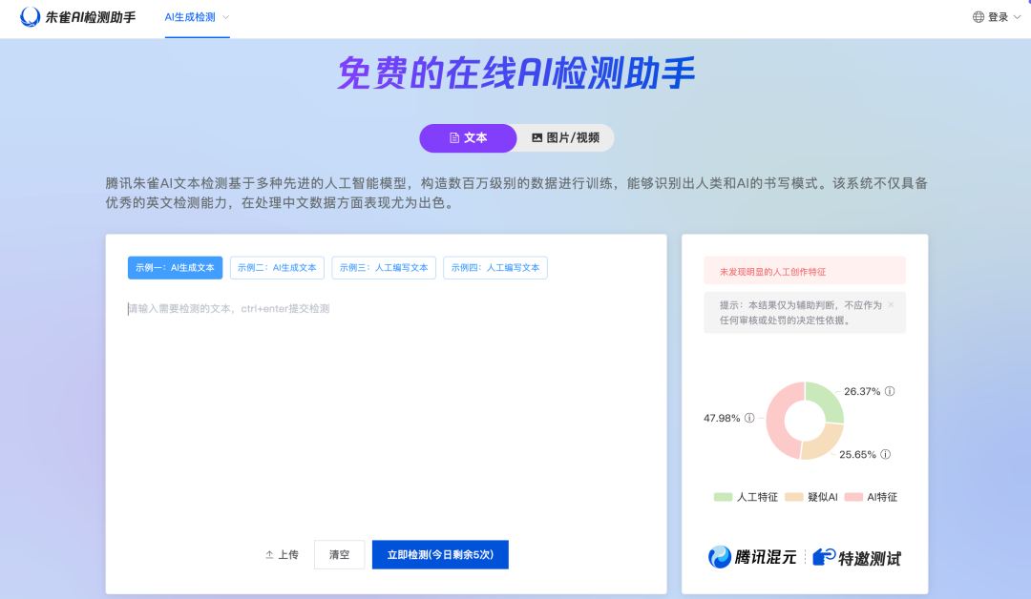Click 清空 to clear the text area

coord(339,554)
